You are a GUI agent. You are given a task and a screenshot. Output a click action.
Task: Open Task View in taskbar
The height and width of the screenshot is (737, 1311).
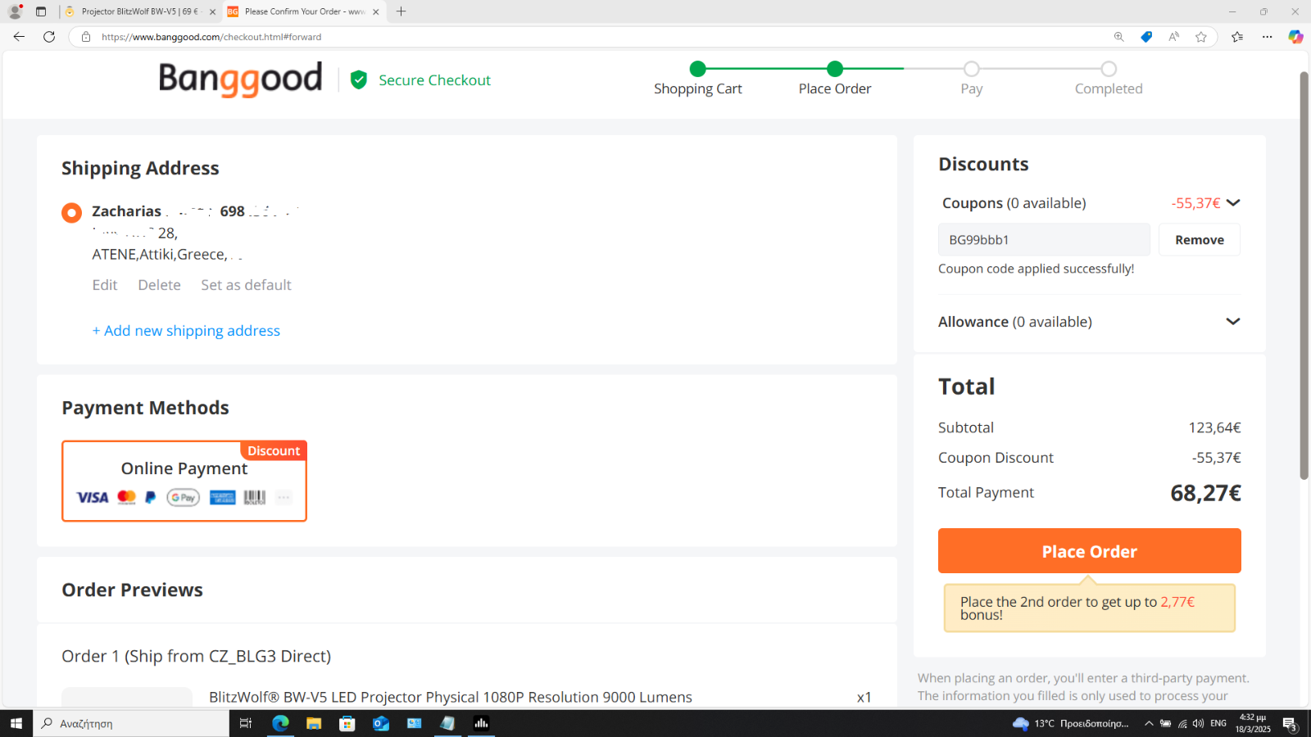(245, 723)
